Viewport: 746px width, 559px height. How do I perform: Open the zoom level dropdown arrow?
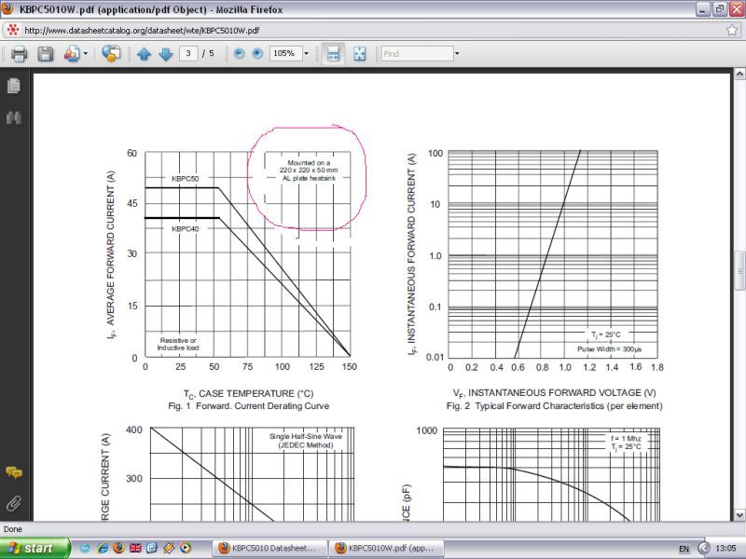(306, 54)
